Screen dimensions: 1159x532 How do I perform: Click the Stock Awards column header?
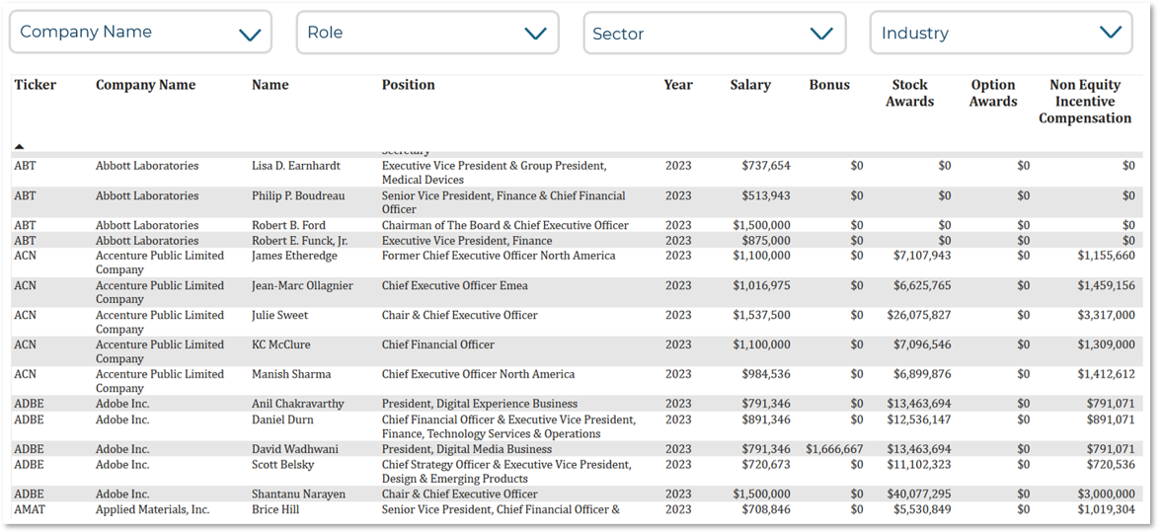(909, 93)
